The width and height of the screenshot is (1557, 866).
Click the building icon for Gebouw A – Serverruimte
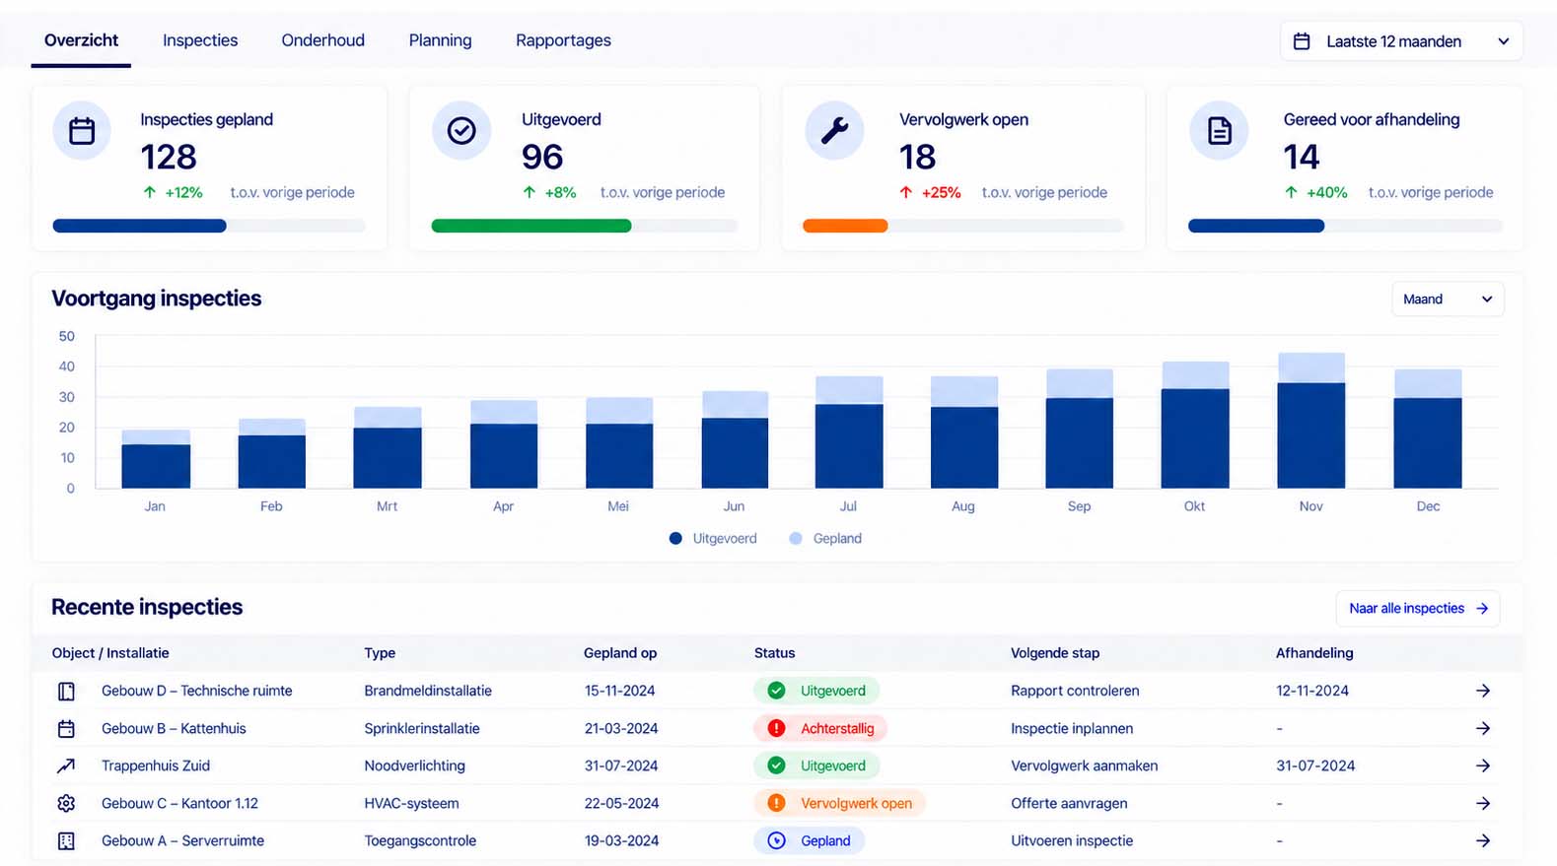66,841
